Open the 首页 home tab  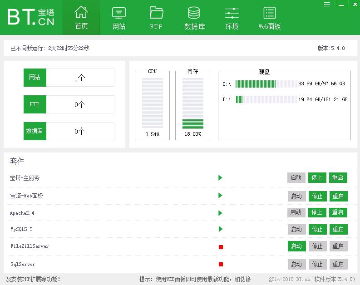click(81, 18)
